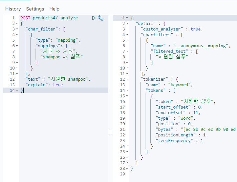This screenshot has height=182, width=237.
Task: Open the History menu item
Action: tap(13, 9)
